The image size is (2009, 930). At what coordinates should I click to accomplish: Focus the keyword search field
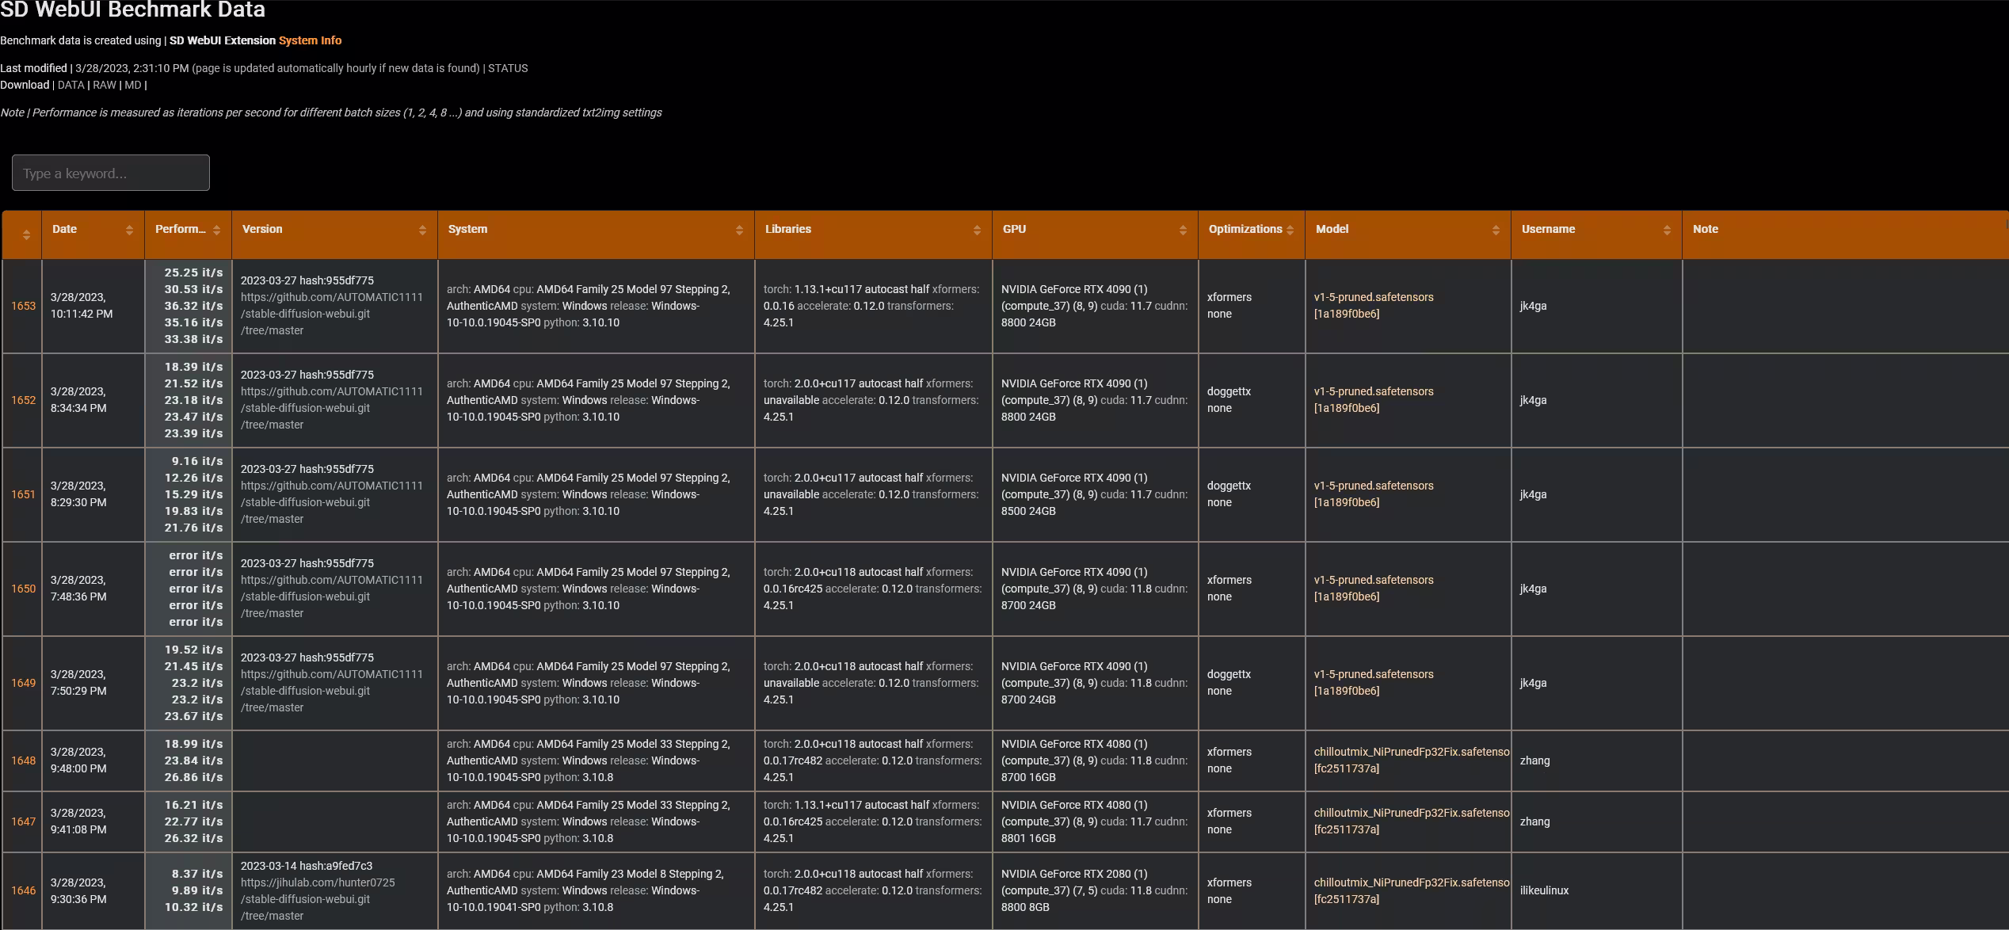[111, 173]
